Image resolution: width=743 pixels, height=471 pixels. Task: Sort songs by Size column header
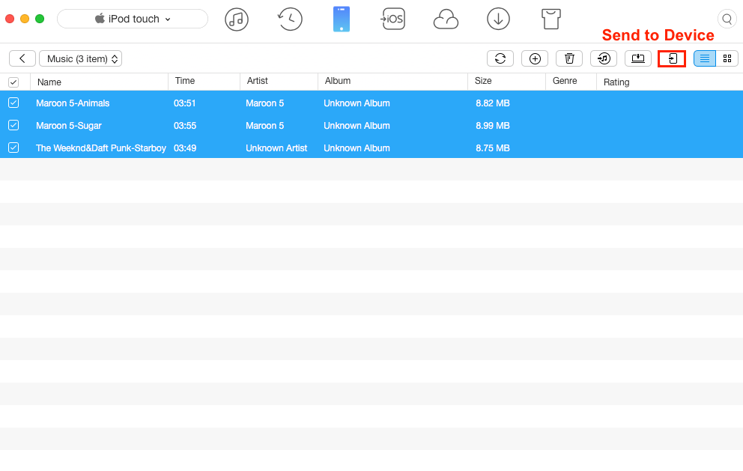483,81
